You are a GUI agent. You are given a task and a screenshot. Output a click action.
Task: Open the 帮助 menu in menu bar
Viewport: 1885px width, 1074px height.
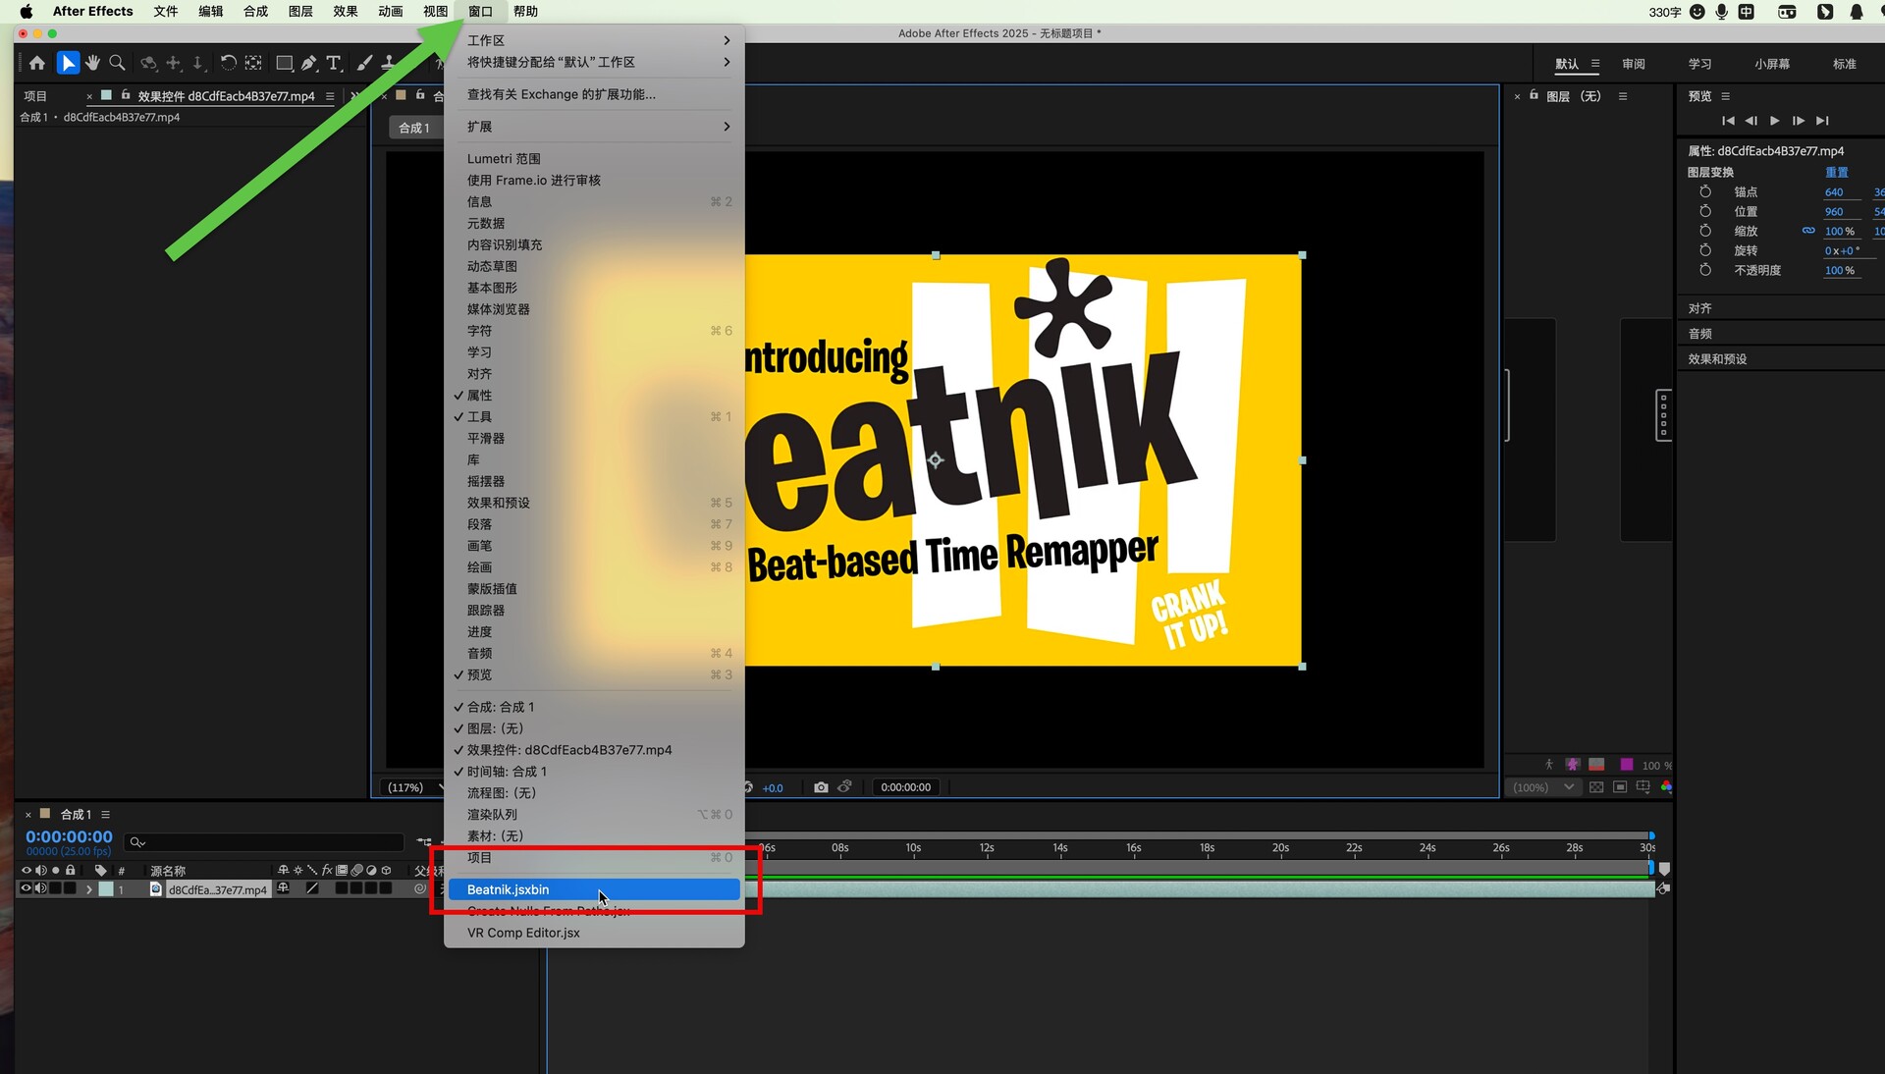click(x=525, y=11)
